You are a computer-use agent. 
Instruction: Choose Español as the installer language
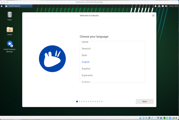(86, 69)
